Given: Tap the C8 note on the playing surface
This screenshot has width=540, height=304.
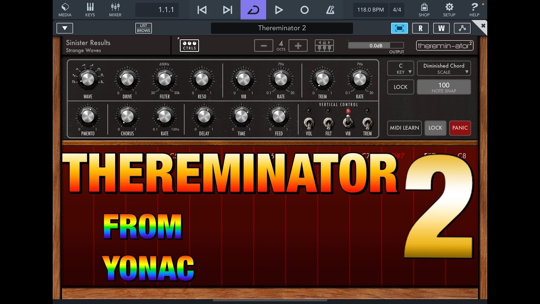Looking at the screenshot, I should click(462, 156).
